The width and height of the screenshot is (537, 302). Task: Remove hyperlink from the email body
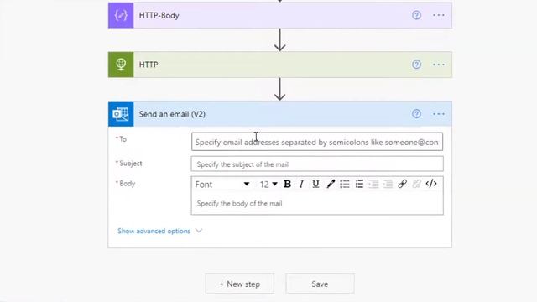click(416, 185)
